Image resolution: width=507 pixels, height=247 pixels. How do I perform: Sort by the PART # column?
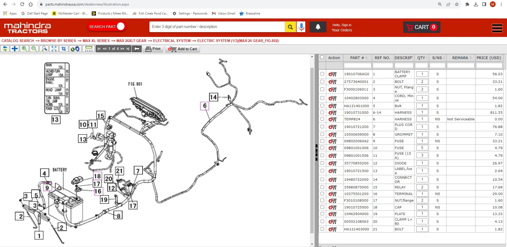357,58
